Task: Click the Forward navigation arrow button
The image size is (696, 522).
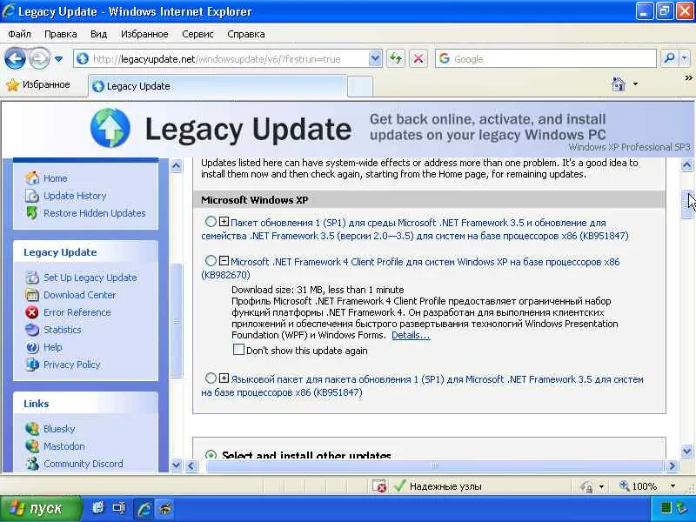Action: point(39,58)
